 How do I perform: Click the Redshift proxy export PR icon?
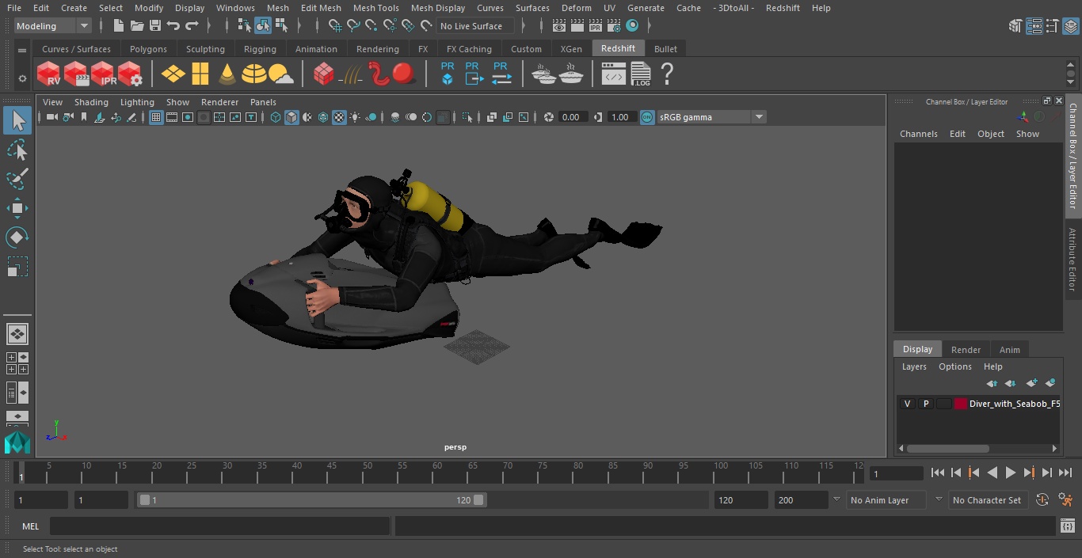[x=474, y=74]
